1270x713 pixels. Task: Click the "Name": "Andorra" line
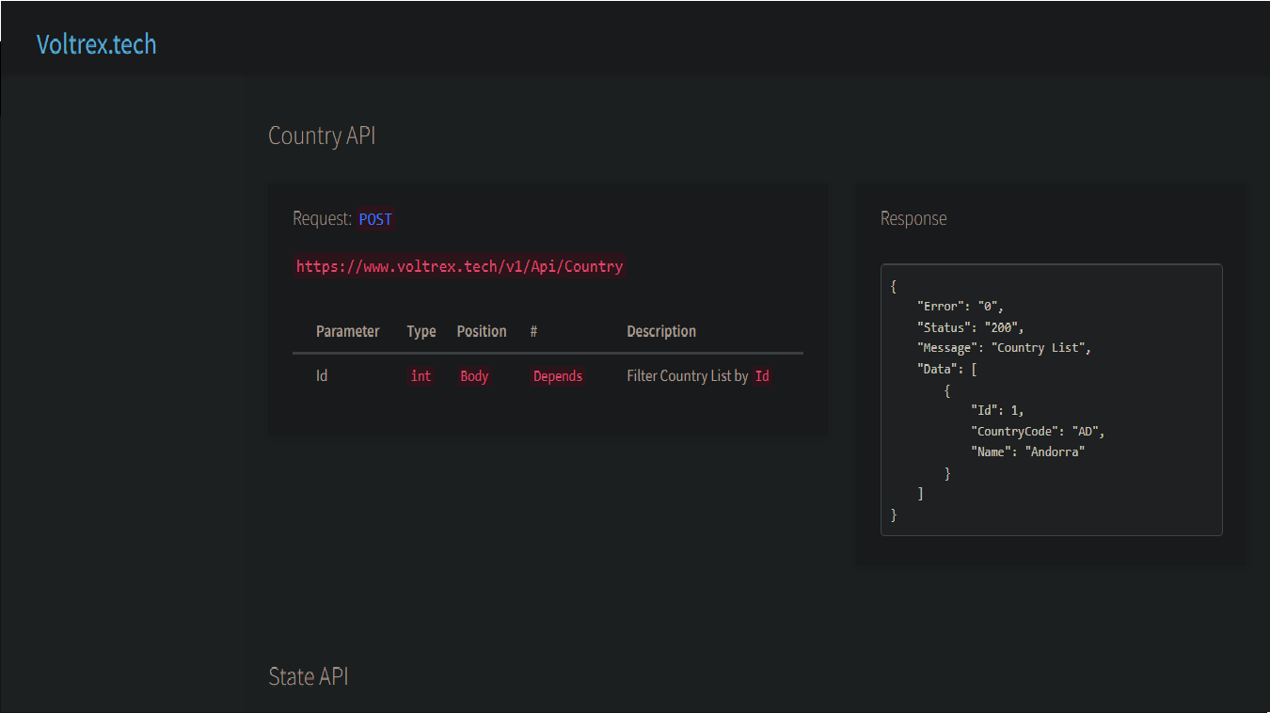[x=1028, y=452]
